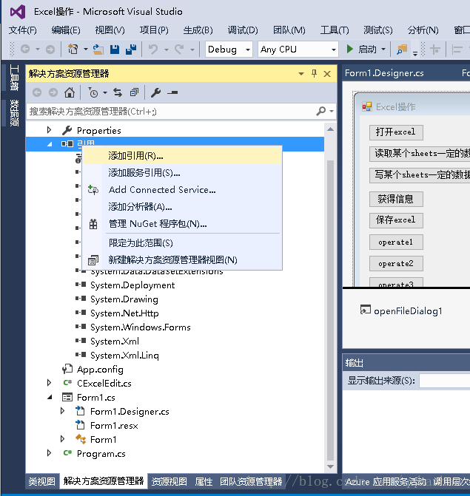This screenshot has height=496, width=470.
Task: Click the Properties wrench icon
Action: 156,92
